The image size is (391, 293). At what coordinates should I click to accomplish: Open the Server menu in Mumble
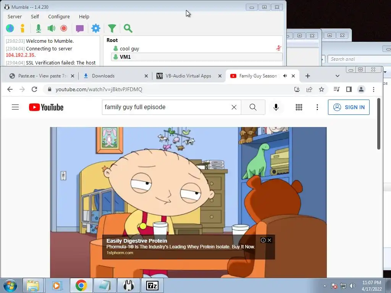(x=15, y=17)
